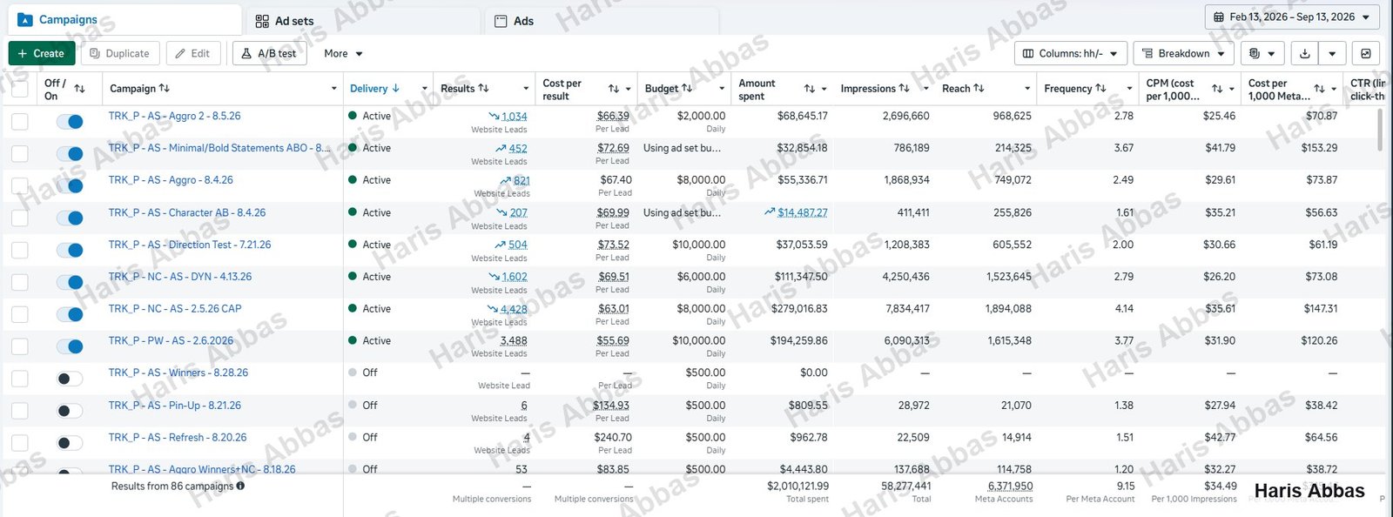This screenshot has width=1393, height=517.
Task: Click the Create button
Action: tap(41, 53)
